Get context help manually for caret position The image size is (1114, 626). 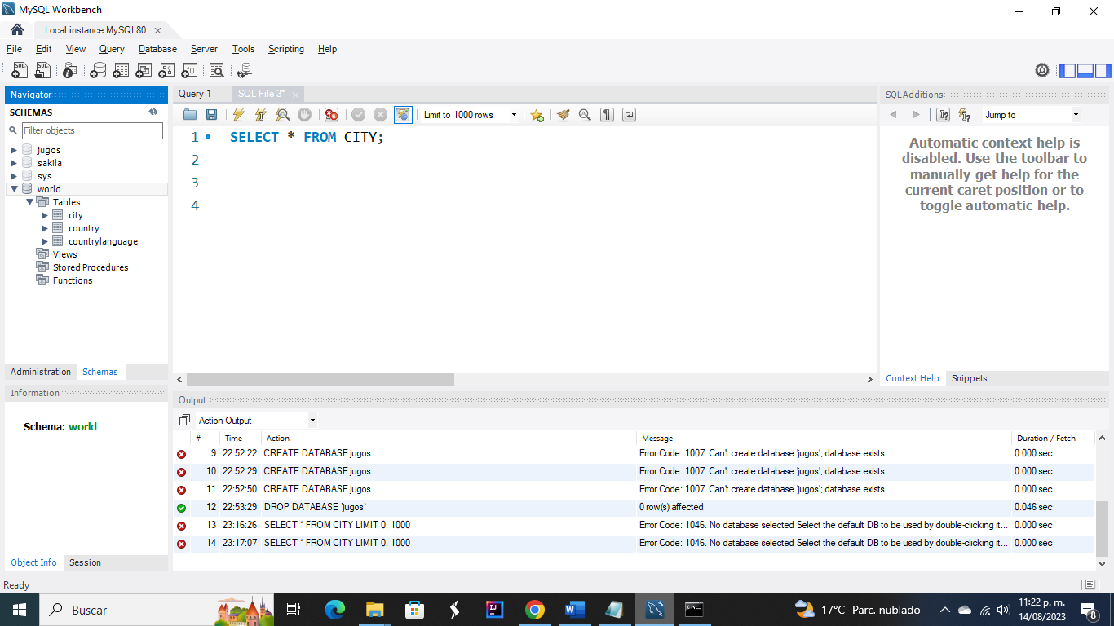point(944,115)
